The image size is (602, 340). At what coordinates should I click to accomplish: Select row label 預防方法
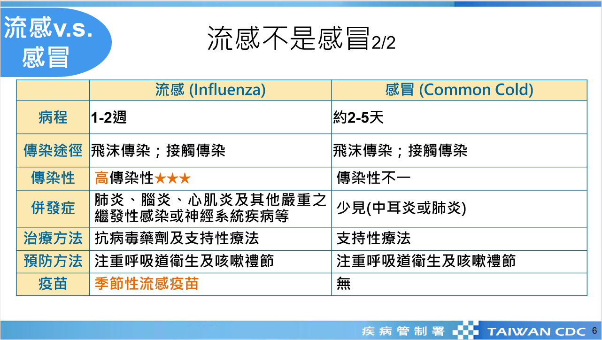[x=53, y=262]
